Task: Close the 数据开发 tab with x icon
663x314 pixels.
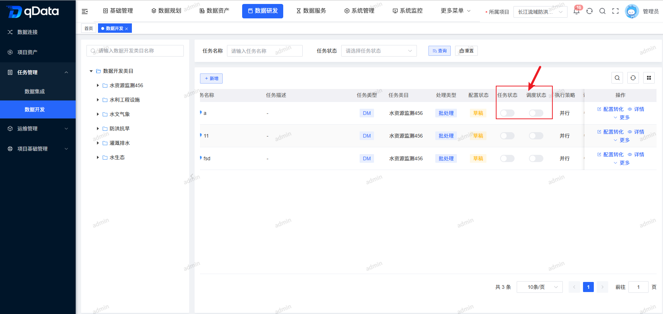Action: 126,29
